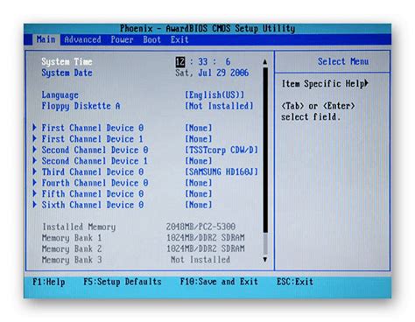This screenshot has height=322, width=415.
Task: Click Sixth Channel Device 0 None value
Action: point(199,205)
